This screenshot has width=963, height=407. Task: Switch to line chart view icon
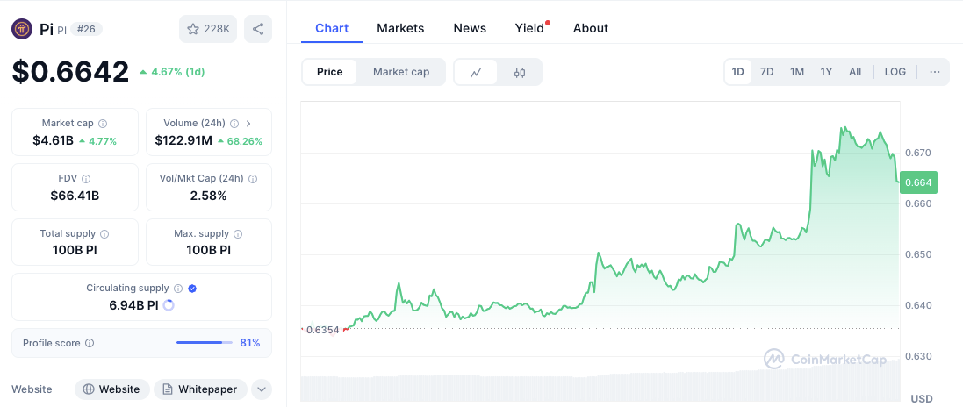(x=476, y=72)
